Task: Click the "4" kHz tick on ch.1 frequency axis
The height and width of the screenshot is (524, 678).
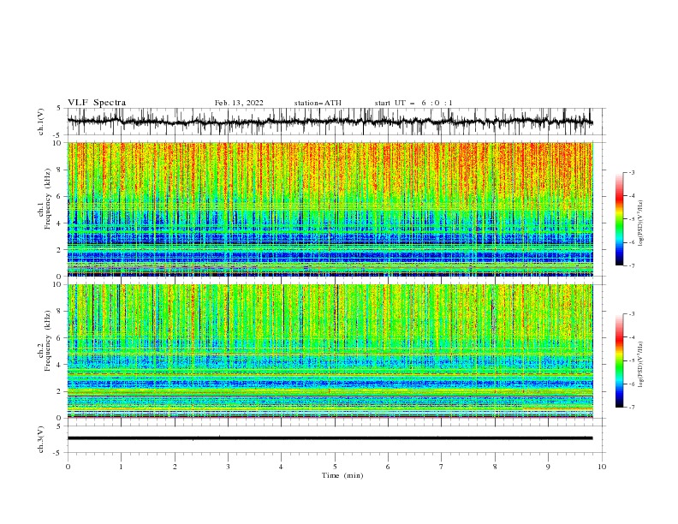Action: coord(60,223)
